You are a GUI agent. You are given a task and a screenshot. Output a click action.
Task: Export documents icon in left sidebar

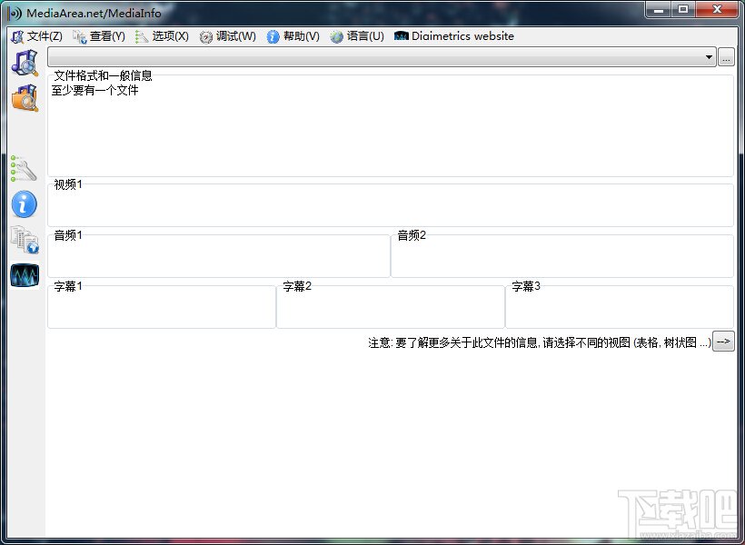pyautogui.click(x=25, y=240)
